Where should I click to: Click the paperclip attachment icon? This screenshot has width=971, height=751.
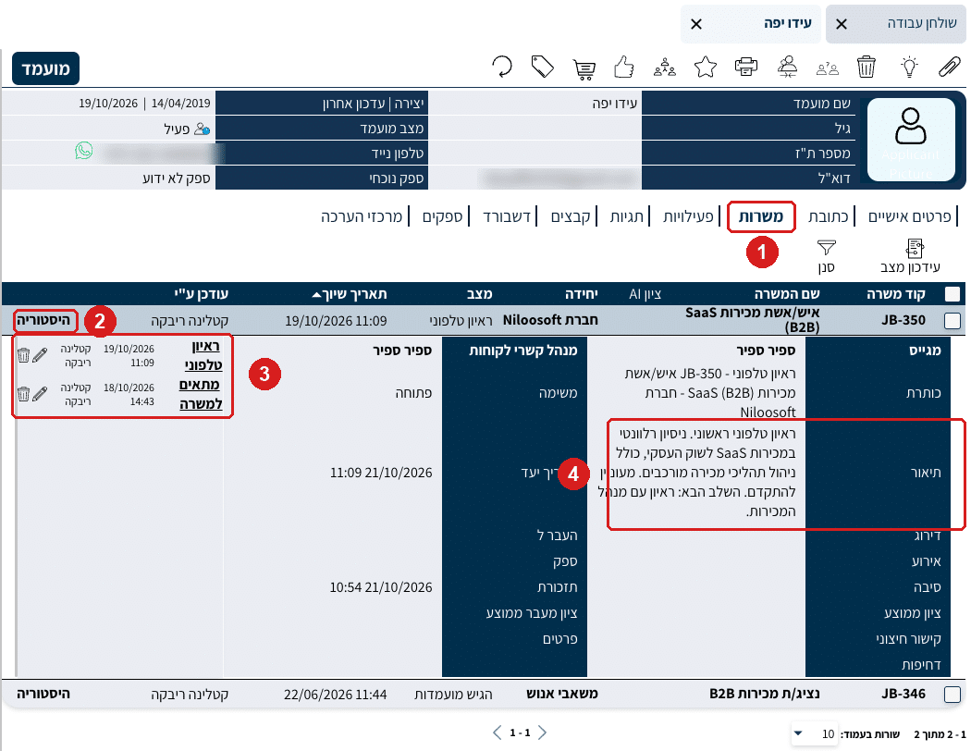[949, 67]
